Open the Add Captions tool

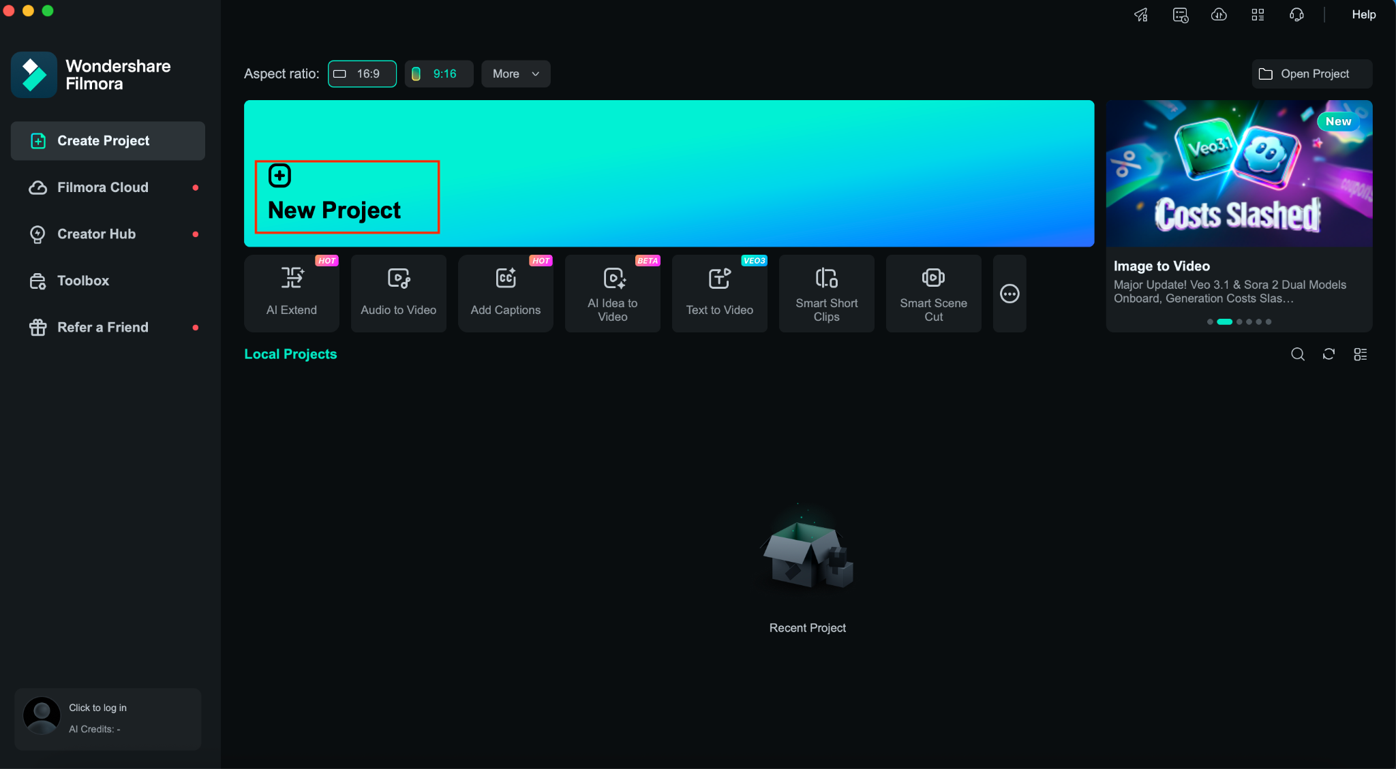506,294
